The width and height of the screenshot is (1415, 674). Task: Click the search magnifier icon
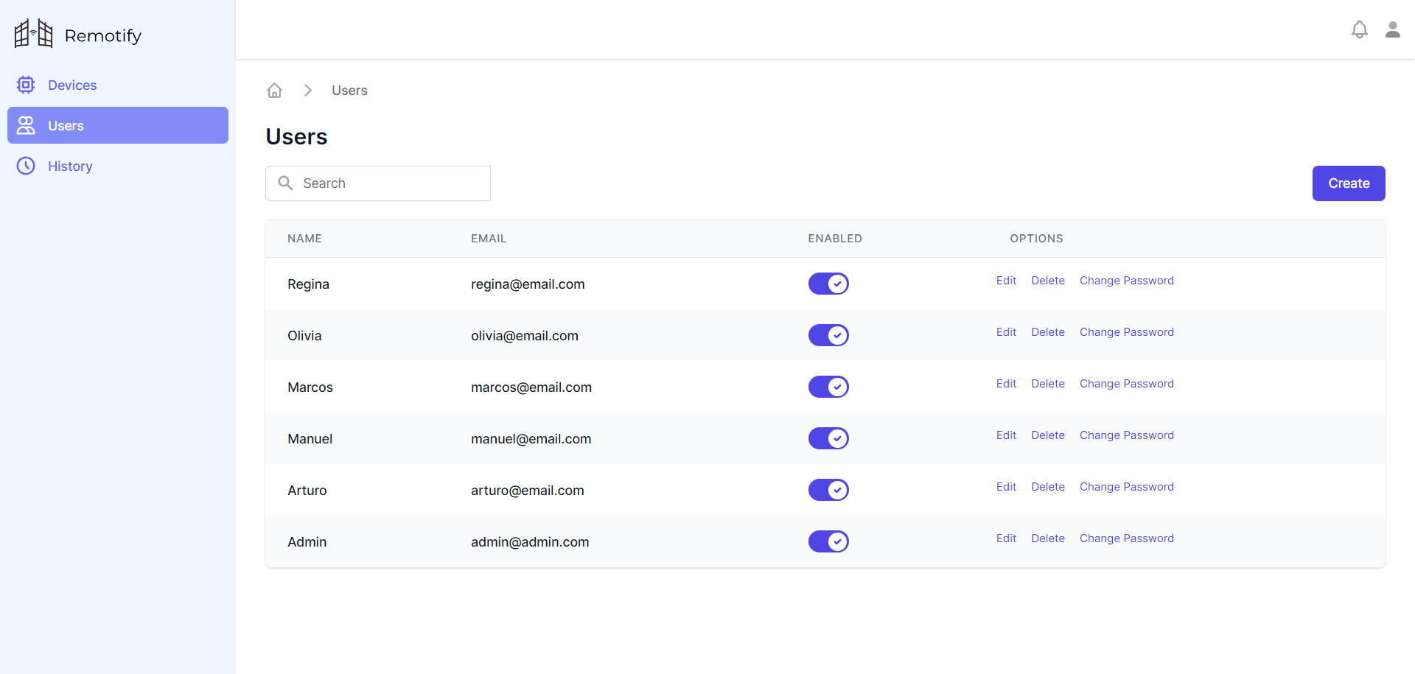(x=285, y=183)
